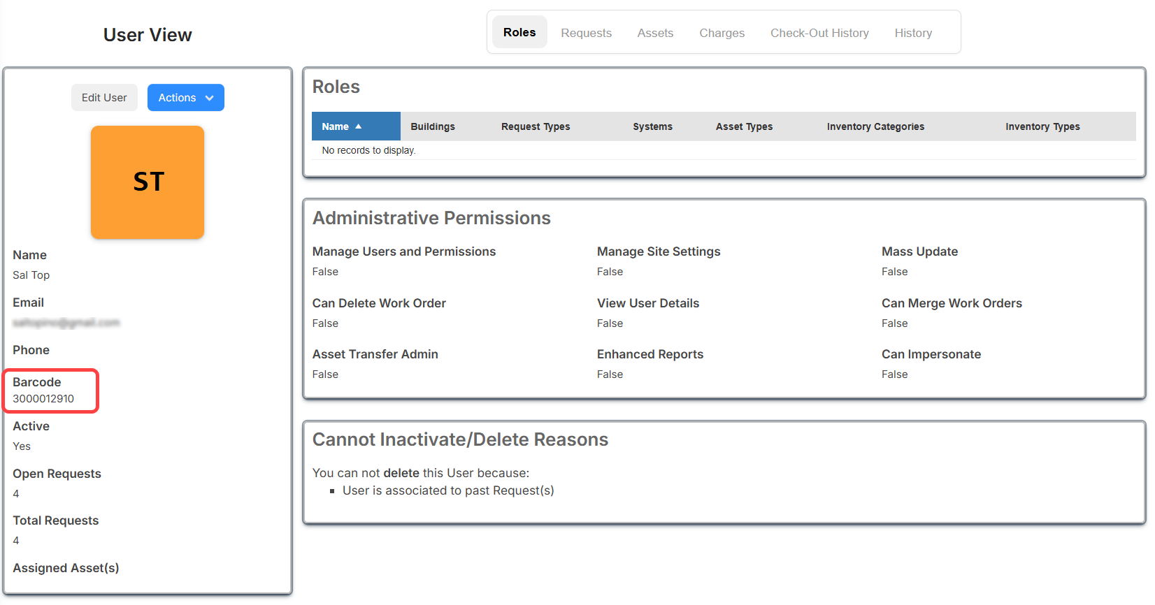Viewport: 1155px width, 605px height.
Task: Open the Check-Out History tab
Action: [819, 33]
